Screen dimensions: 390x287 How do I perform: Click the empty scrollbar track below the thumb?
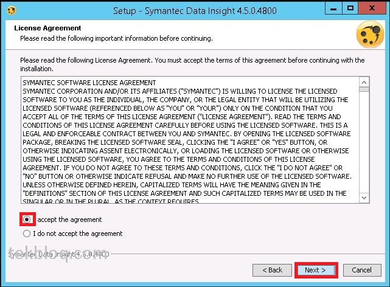pyautogui.click(x=364, y=142)
